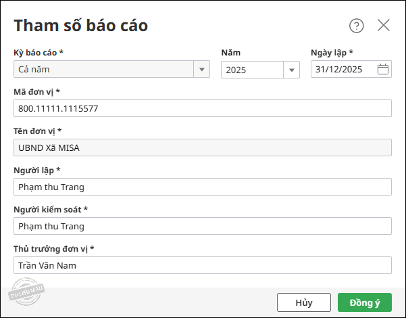The height and width of the screenshot is (318, 406).
Task: Confirm with the Đồng ý button
Action: [x=365, y=302]
